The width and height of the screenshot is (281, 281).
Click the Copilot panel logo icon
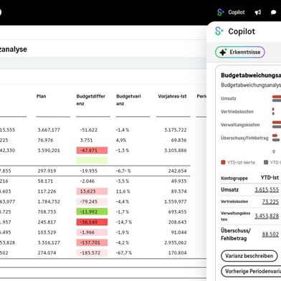[219, 32]
